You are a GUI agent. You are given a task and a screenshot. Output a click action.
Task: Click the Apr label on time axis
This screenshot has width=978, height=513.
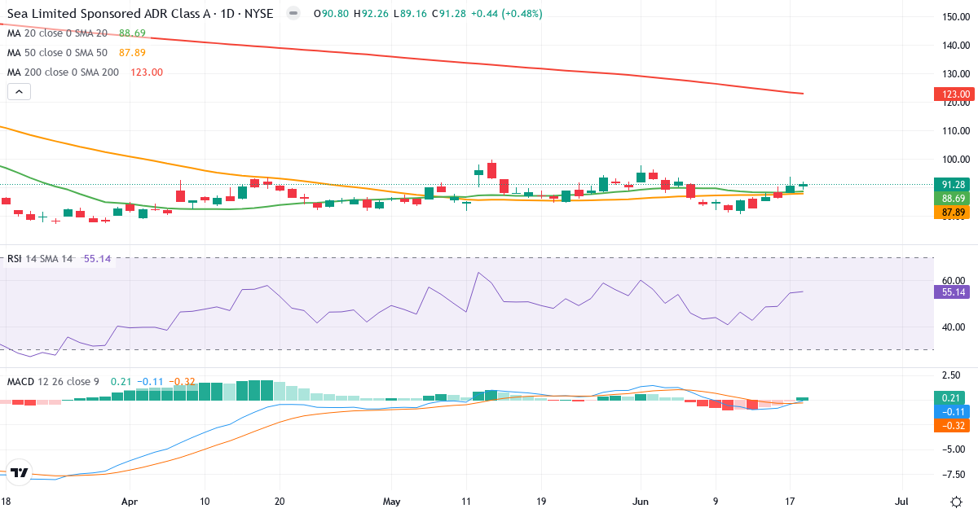[x=130, y=502]
